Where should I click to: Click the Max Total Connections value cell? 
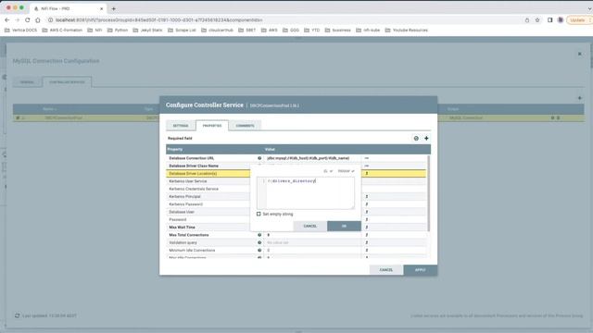(312, 235)
